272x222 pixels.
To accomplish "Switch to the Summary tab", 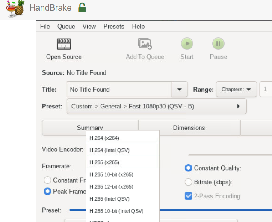I will coord(90,128).
